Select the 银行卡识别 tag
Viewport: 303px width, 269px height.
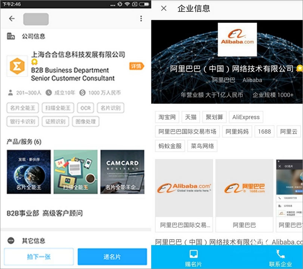click(23, 121)
